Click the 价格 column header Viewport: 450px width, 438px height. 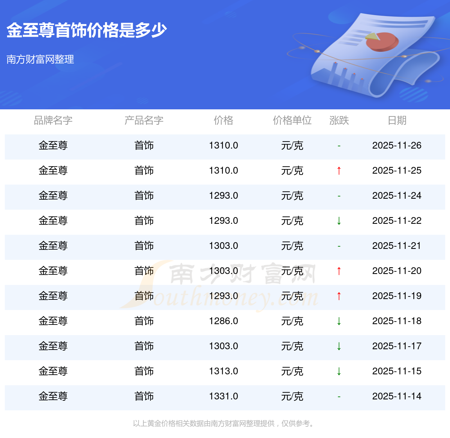(x=223, y=120)
